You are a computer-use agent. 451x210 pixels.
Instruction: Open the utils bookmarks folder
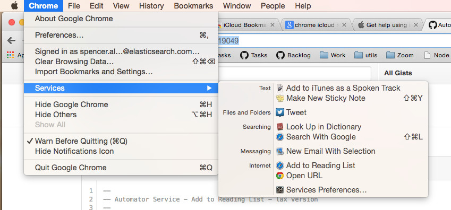point(366,55)
